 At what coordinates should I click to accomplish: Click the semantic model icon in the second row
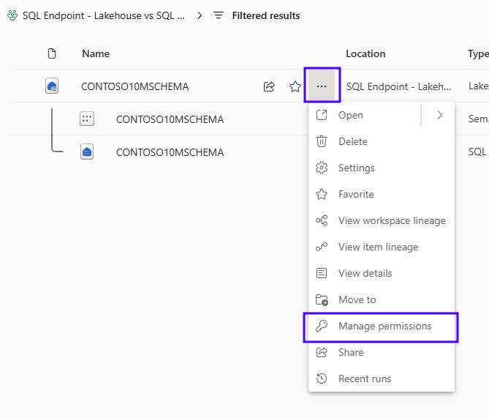(87, 119)
